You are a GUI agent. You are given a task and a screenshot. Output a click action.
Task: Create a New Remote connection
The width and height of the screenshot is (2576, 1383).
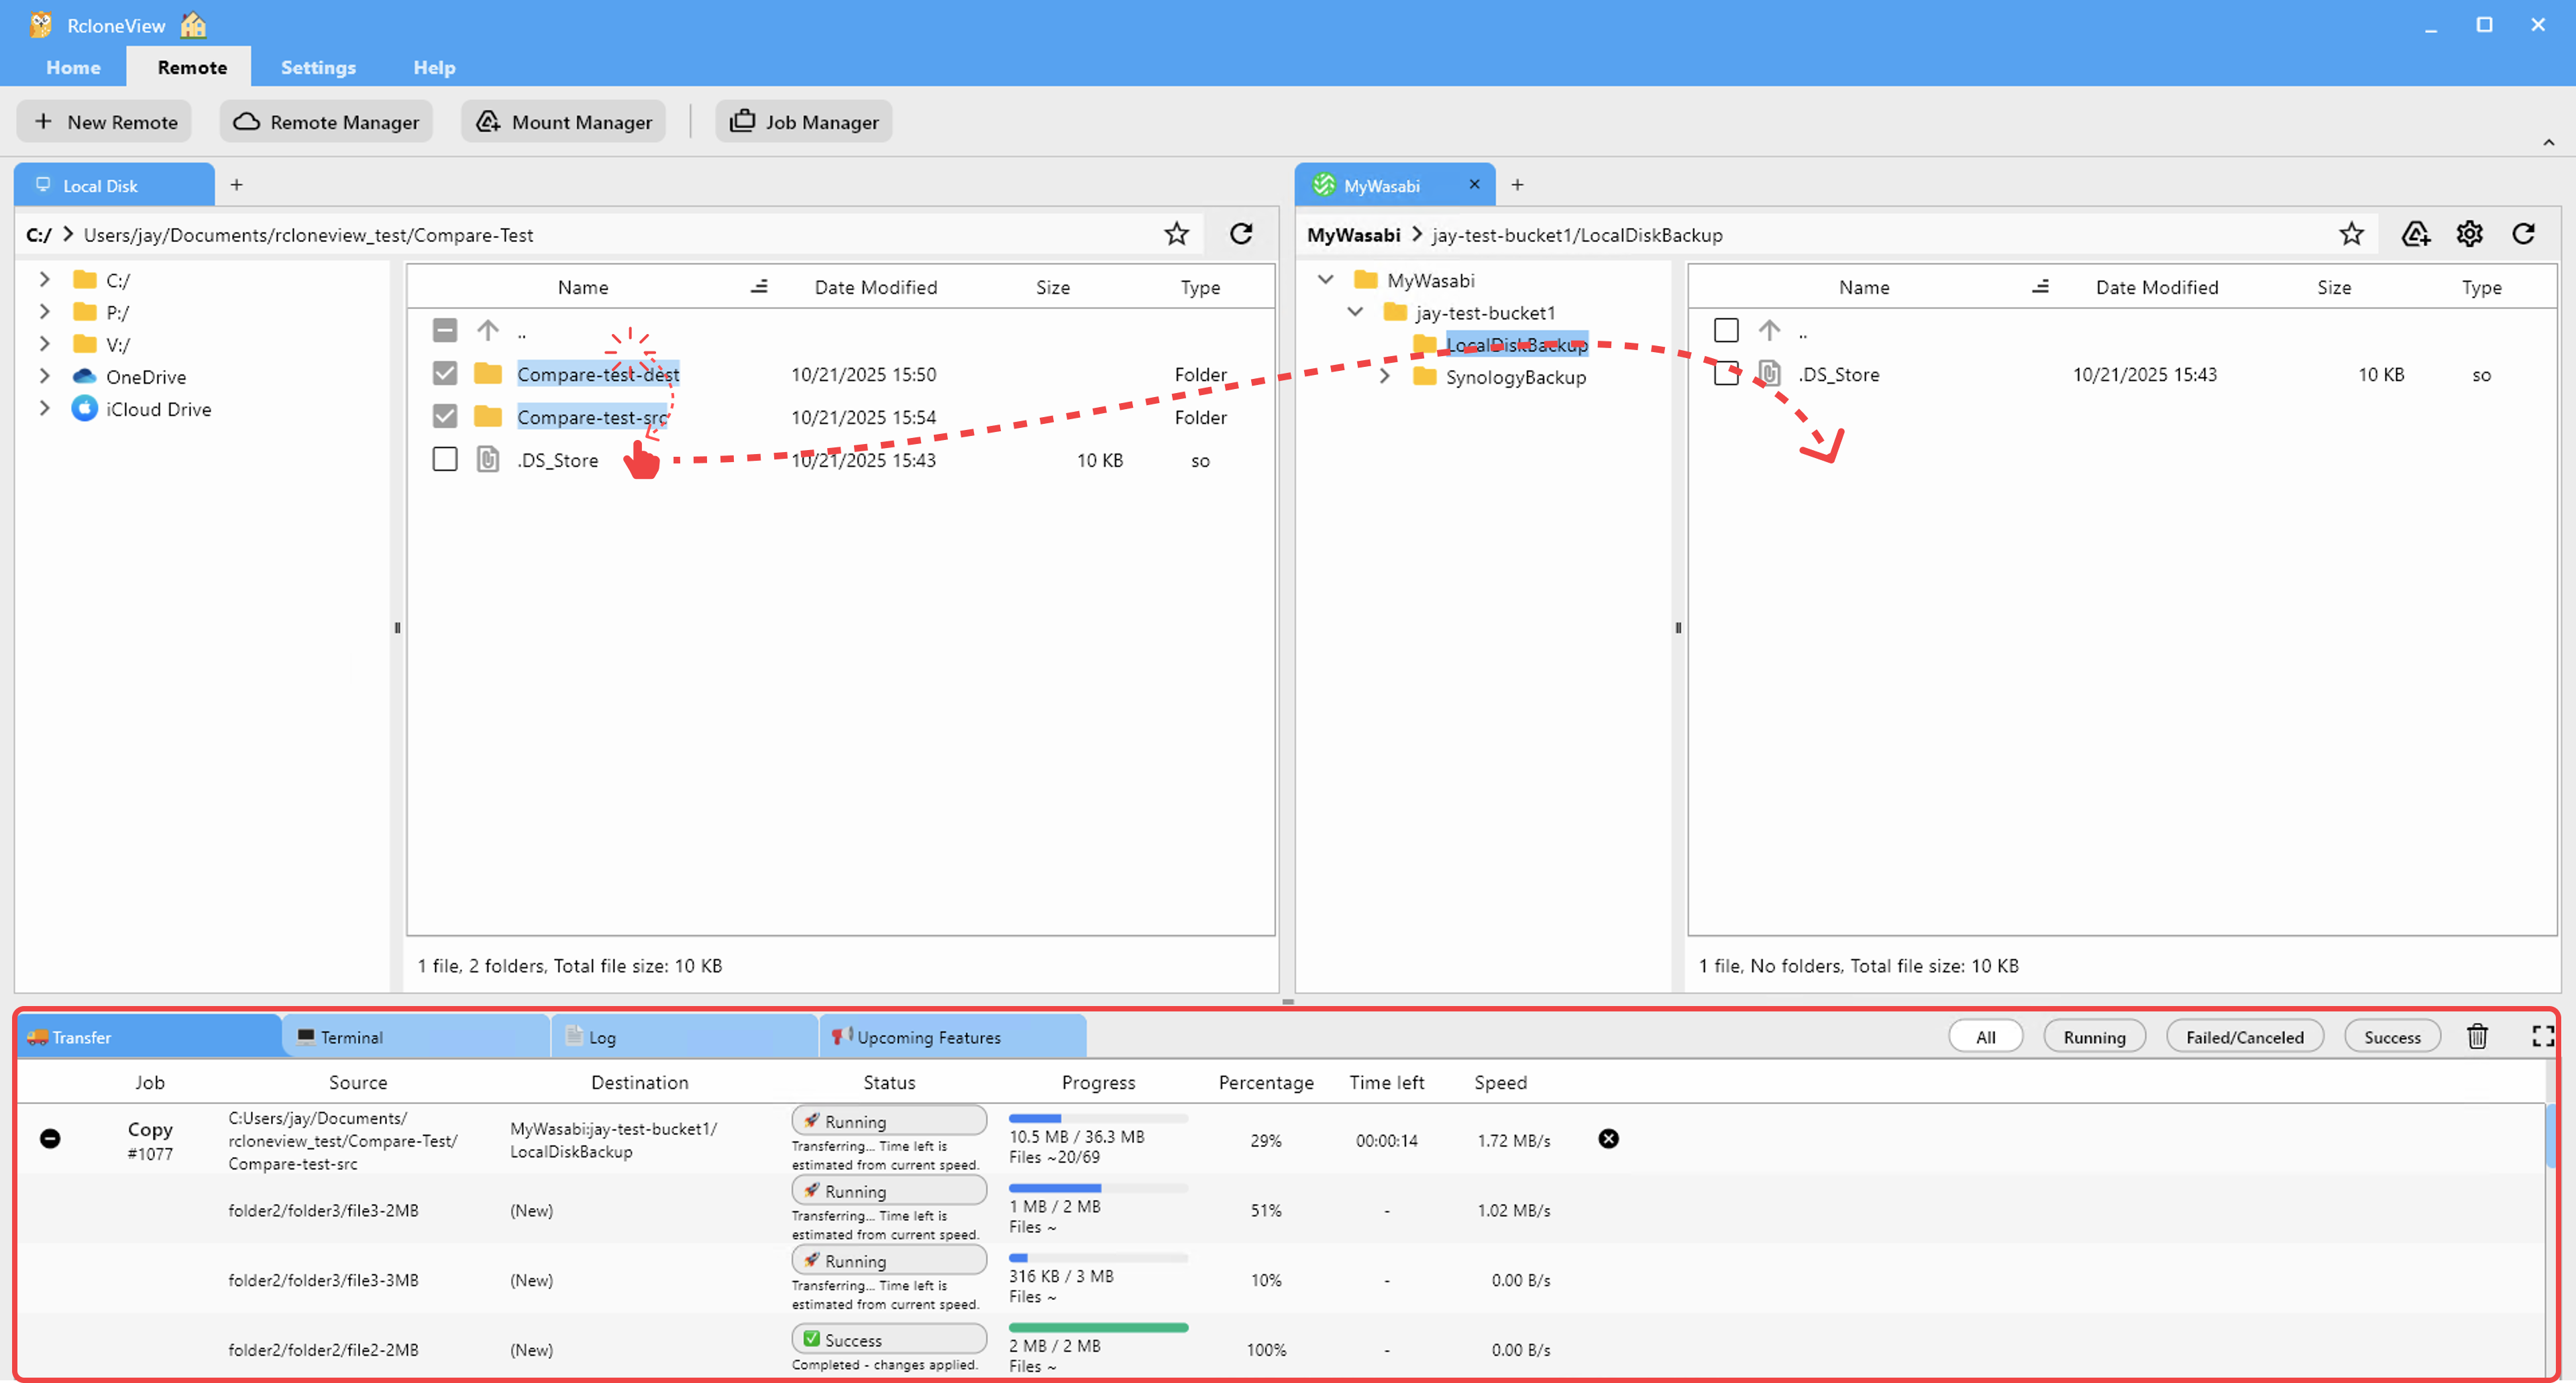pyautogui.click(x=104, y=121)
